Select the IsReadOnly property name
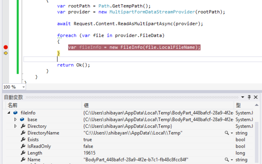 point(39,146)
